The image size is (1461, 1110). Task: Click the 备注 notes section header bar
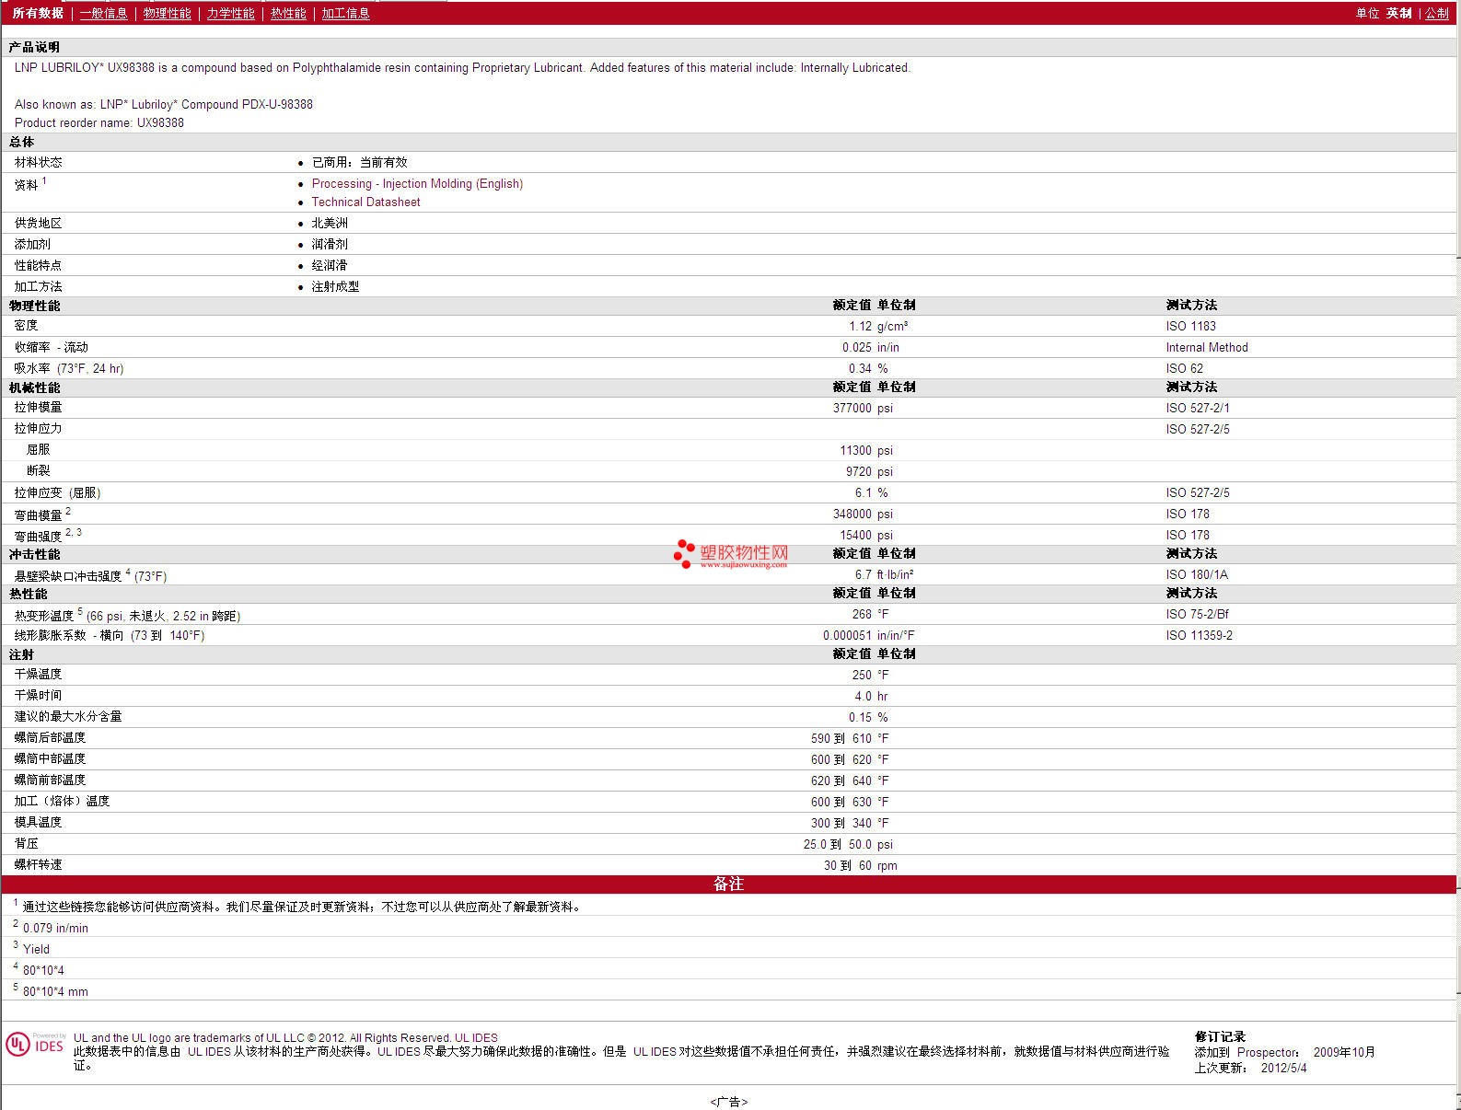pos(728,884)
